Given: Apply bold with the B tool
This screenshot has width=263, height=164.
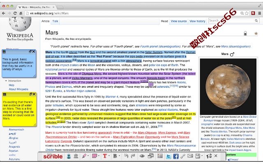Looking at the screenshot, I should click(115, 156).
